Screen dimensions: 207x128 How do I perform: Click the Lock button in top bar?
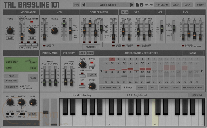[x=187, y=5]
